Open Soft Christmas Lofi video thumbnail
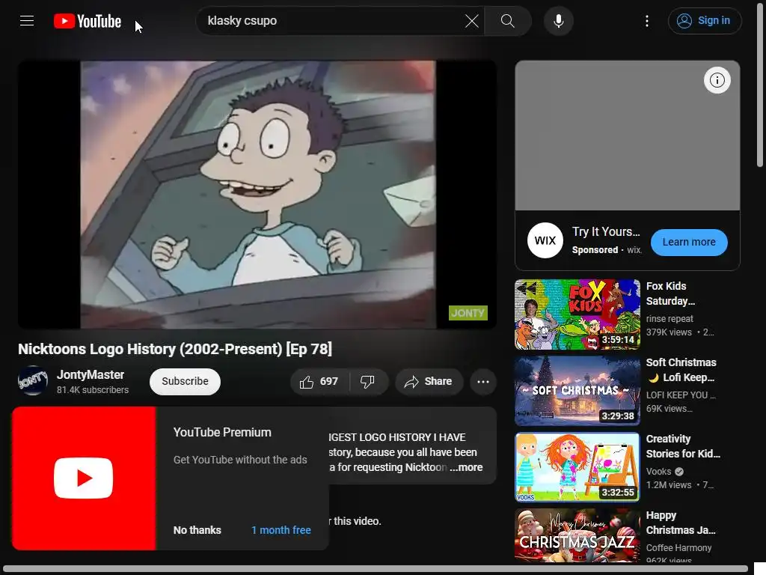The height and width of the screenshot is (575, 766). click(577, 391)
